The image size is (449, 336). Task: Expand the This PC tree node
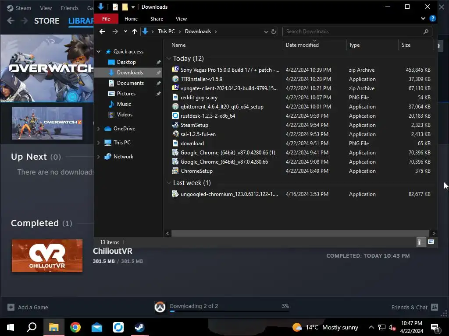point(99,142)
